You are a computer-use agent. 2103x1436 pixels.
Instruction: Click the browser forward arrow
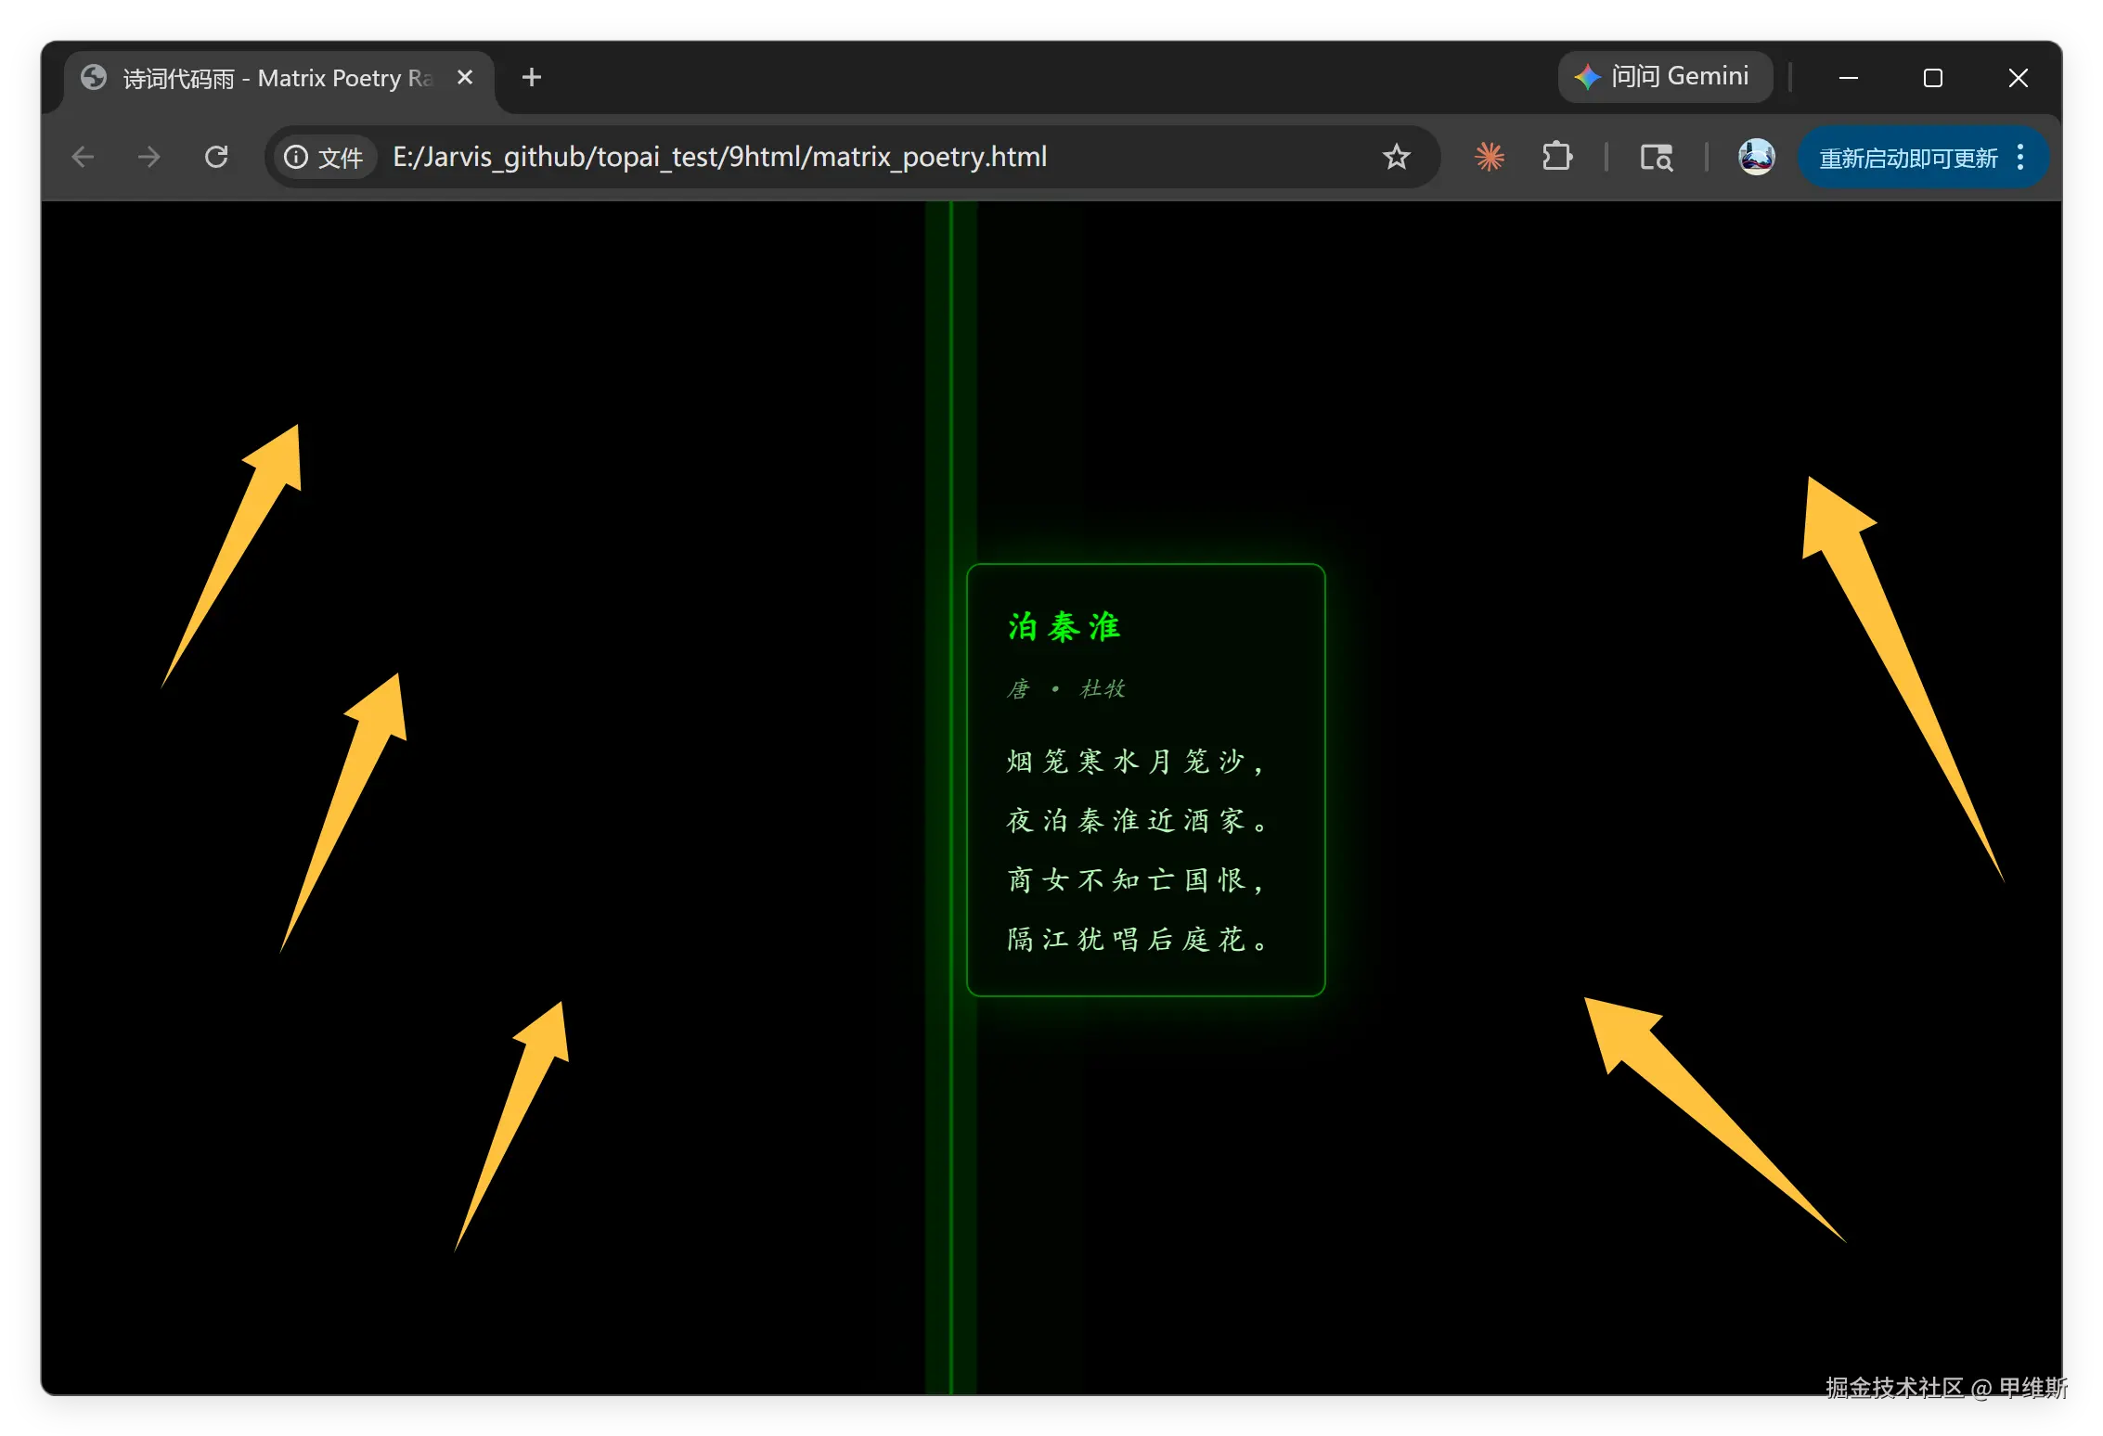[x=149, y=157]
